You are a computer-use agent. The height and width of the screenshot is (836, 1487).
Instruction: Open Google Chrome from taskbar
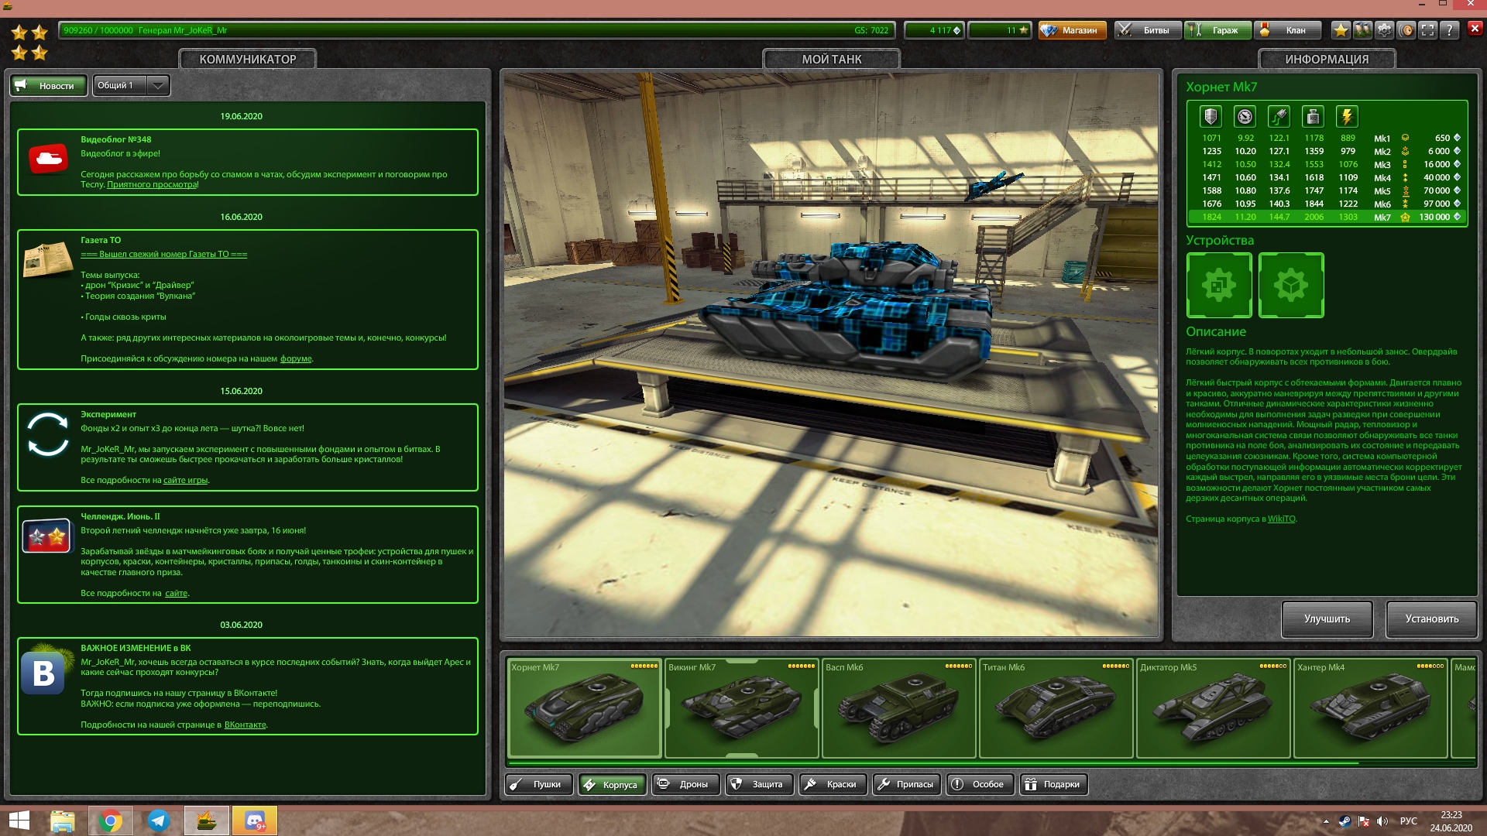(x=111, y=821)
